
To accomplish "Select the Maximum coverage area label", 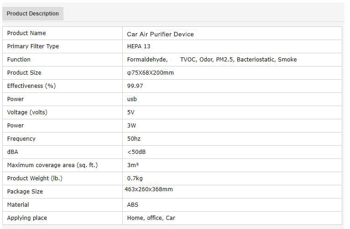I will click(52, 165).
